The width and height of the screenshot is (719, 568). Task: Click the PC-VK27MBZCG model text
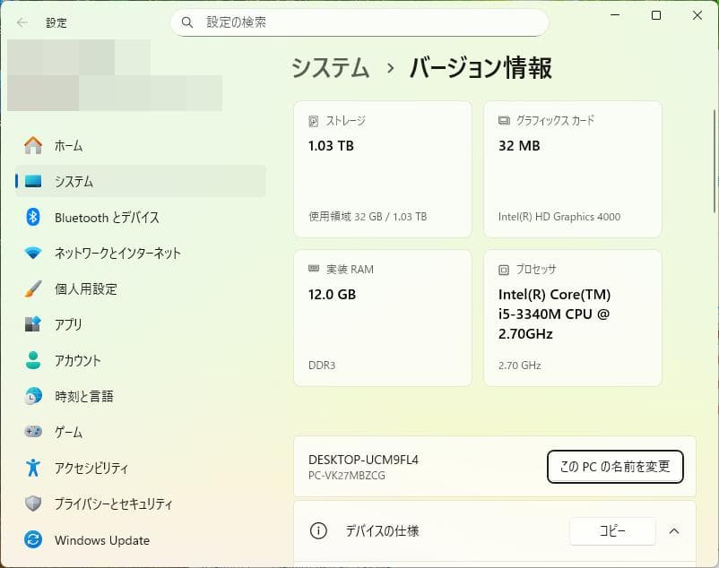[347, 476]
